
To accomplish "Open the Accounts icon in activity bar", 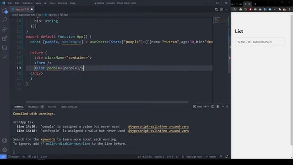I will pyautogui.click(x=5, y=141).
